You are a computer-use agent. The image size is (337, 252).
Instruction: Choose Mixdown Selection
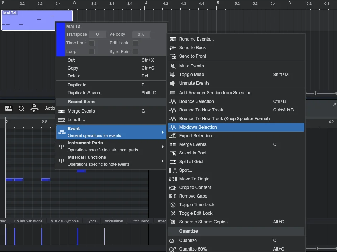pyautogui.click(x=236, y=127)
